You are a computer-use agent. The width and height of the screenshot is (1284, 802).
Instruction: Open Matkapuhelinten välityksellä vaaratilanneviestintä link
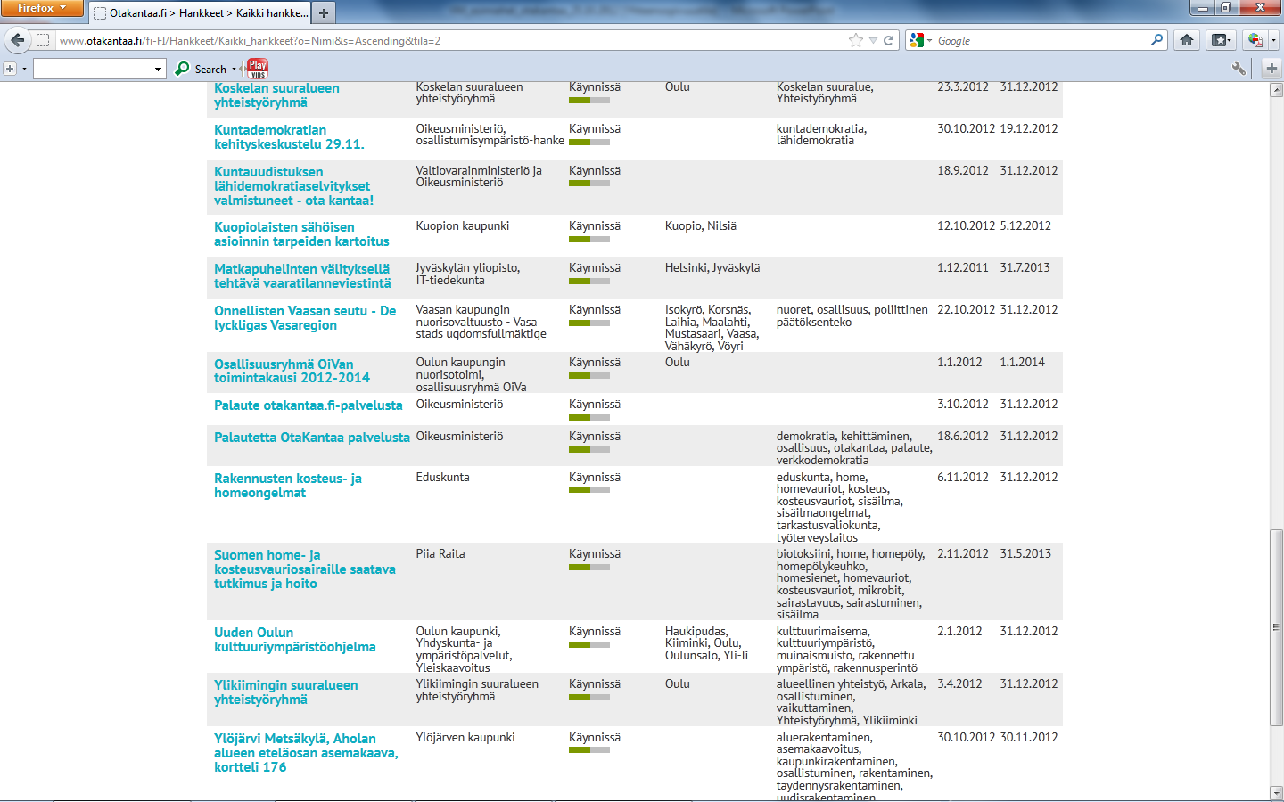302,275
